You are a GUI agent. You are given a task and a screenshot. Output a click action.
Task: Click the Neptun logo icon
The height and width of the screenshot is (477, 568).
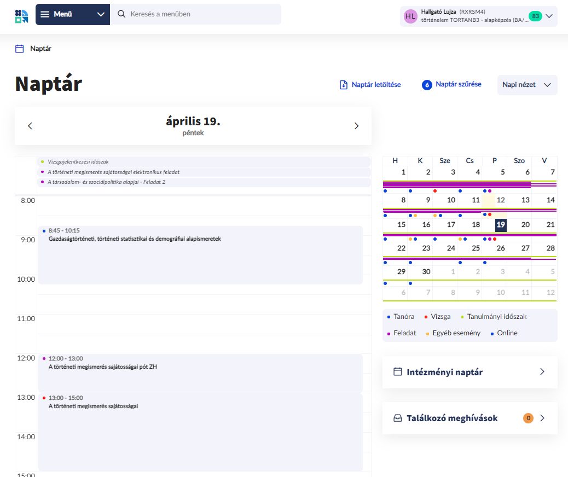pos(21,16)
